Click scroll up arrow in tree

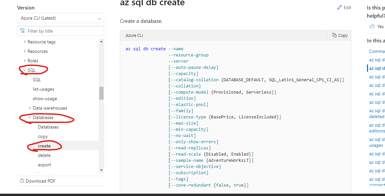(102, 41)
